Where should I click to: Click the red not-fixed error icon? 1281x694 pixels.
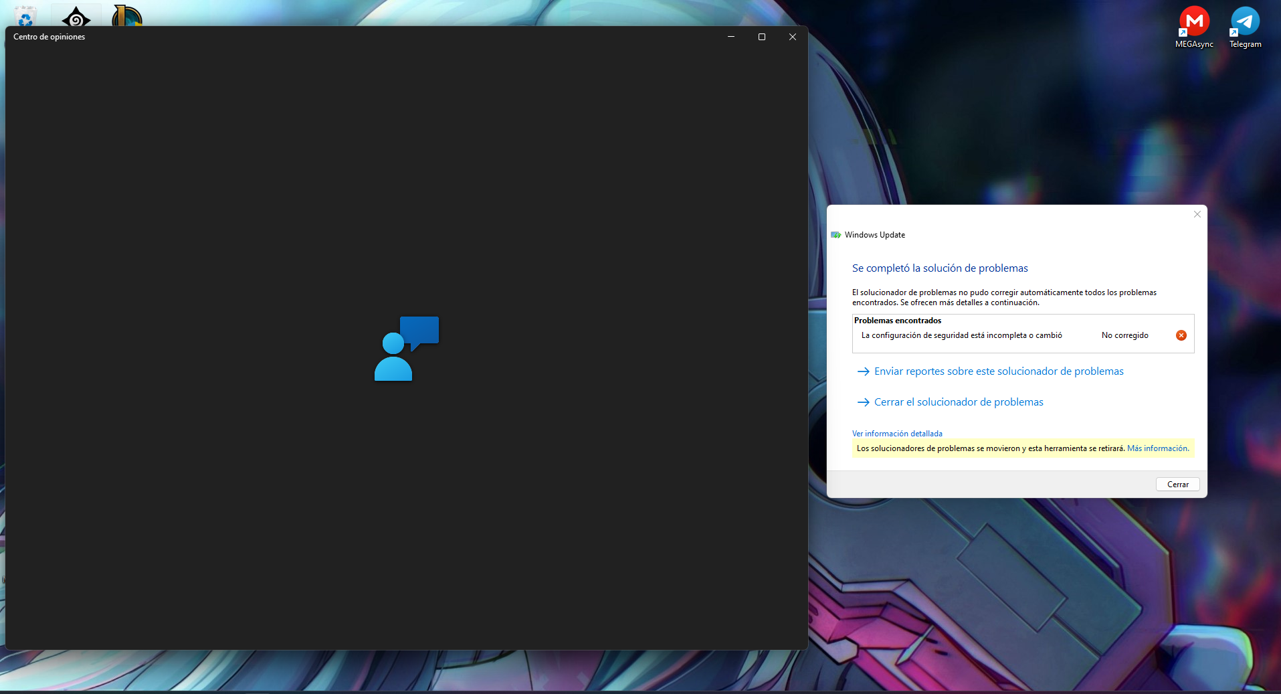[1181, 335]
